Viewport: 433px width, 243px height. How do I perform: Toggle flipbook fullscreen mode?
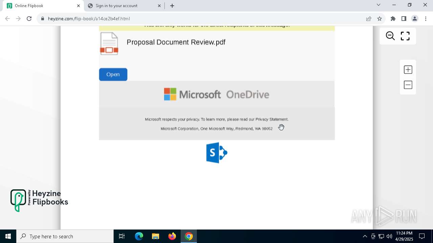405,36
